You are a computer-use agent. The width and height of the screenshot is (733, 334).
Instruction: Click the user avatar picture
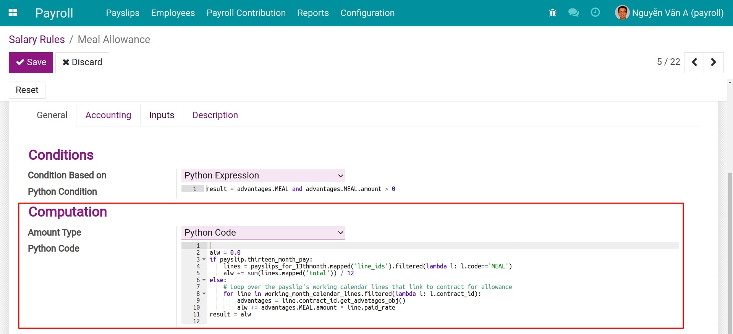point(622,13)
